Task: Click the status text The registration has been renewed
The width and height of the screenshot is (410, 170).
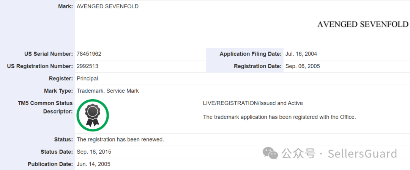Action: [x=120, y=139]
